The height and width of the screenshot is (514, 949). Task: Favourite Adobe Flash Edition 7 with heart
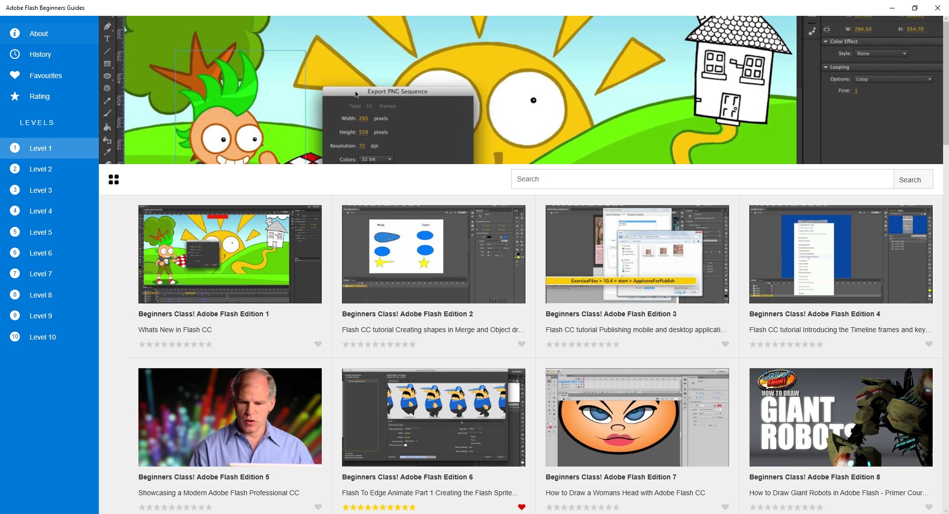pos(725,507)
